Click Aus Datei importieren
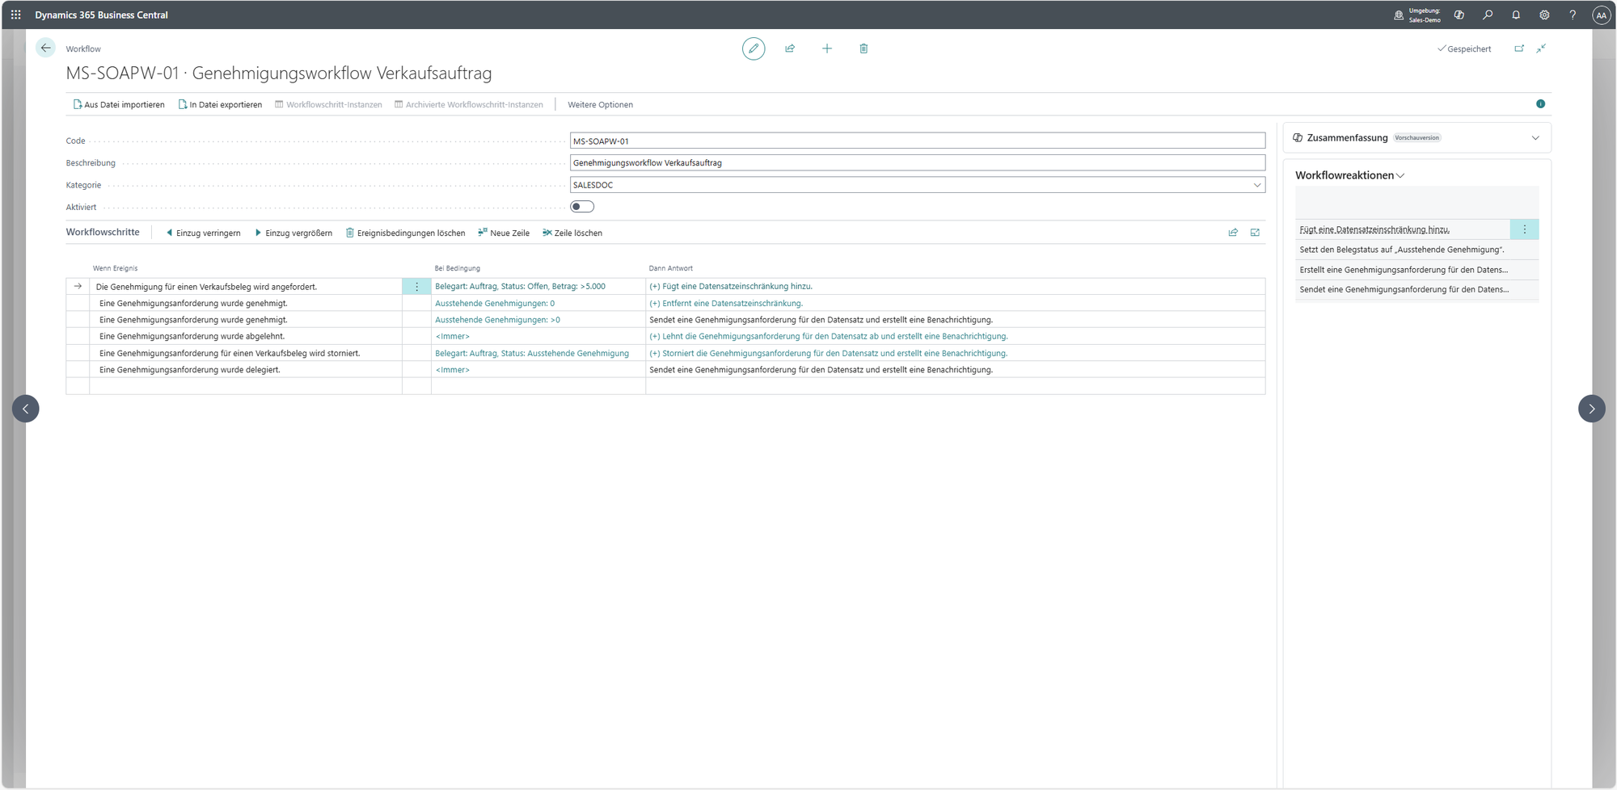Screen dimensions: 1617x790 coord(119,105)
